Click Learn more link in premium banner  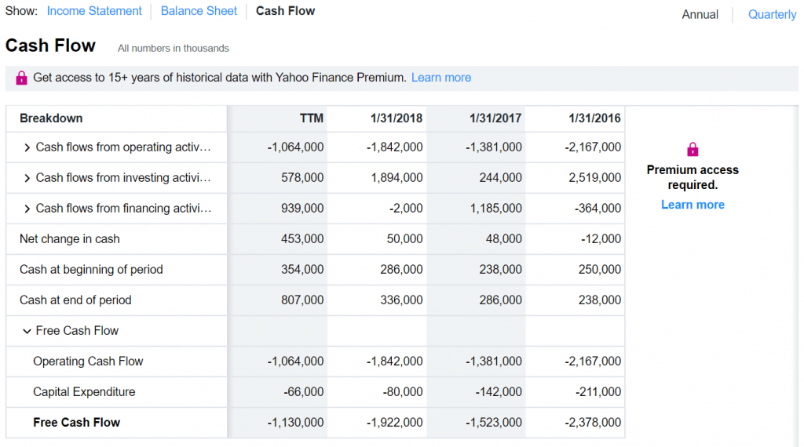pyautogui.click(x=441, y=78)
